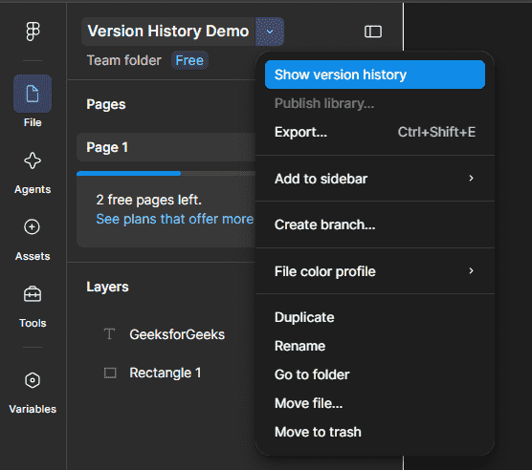
Task: Select Duplicate in the file menu
Action: (x=375, y=317)
